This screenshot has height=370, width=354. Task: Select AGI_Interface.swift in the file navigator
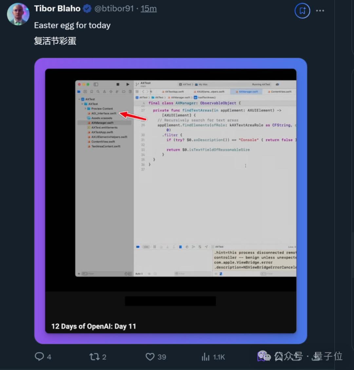(104, 113)
